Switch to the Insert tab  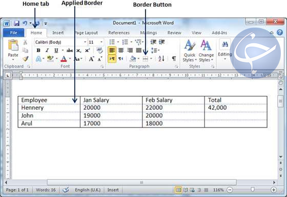(58, 33)
